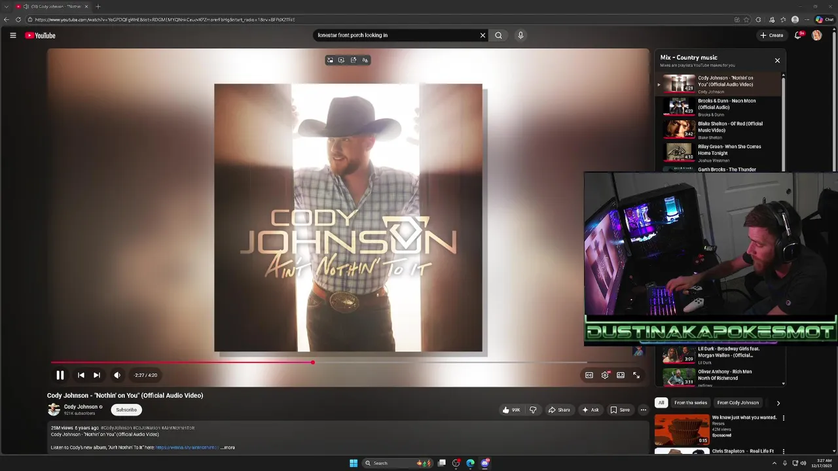838x471 pixels.
Task: Save video to a playlist
Action: 620,410
